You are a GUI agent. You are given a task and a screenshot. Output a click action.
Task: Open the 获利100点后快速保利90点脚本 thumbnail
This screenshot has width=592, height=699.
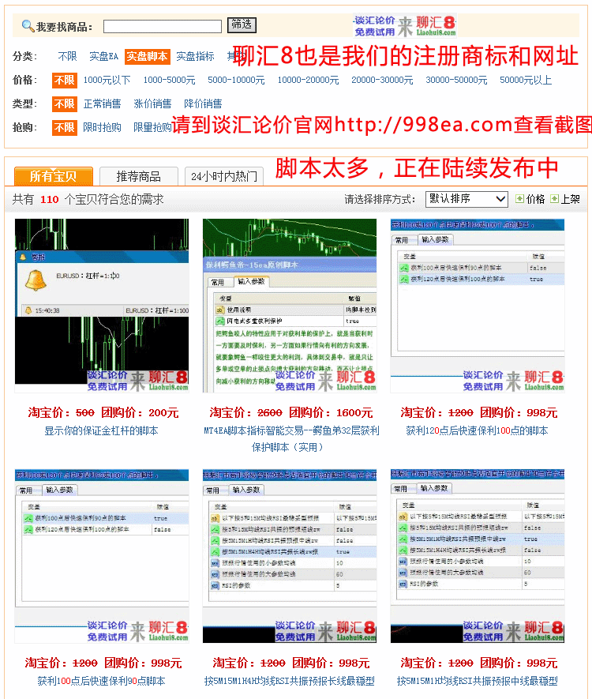click(x=102, y=556)
